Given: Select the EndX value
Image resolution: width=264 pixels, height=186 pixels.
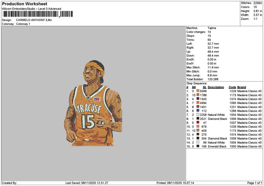Looking at the screenshot, I should [212, 60].
